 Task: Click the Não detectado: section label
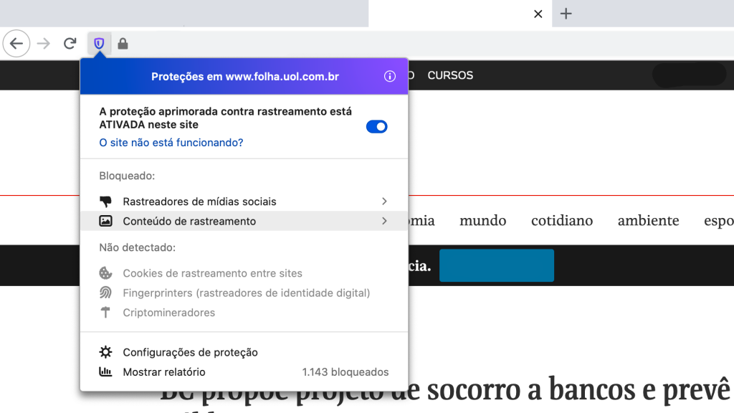(137, 247)
